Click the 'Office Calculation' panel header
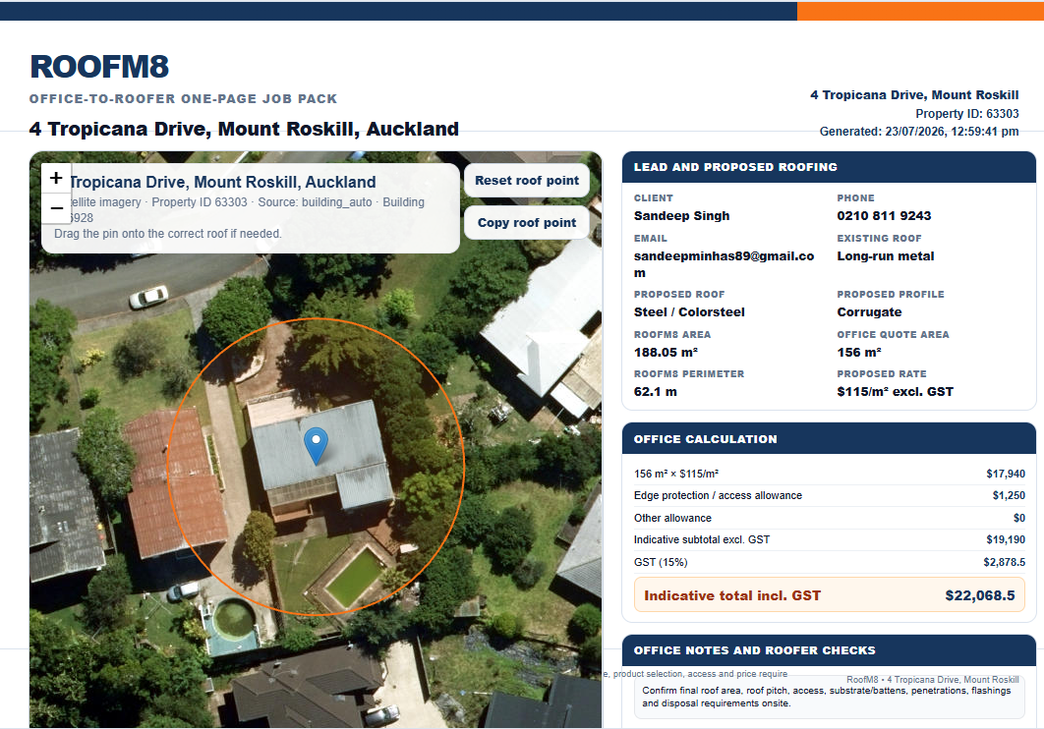The image size is (1044, 729). pos(829,439)
